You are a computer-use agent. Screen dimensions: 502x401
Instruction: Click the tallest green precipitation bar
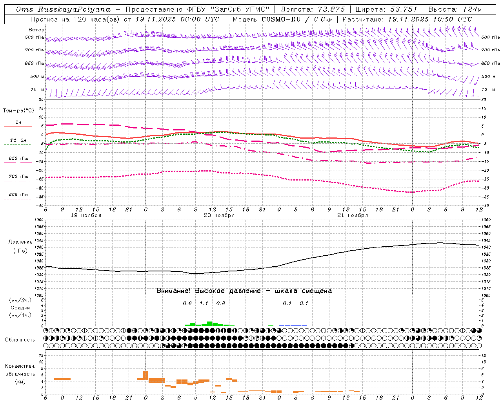click(x=210, y=324)
